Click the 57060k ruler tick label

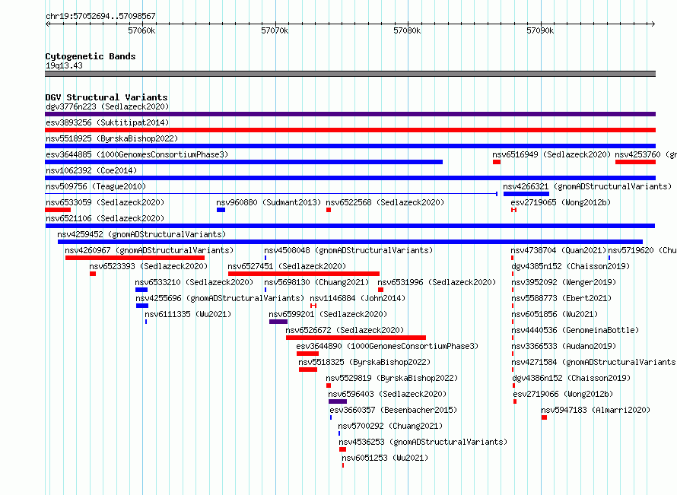click(141, 30)
